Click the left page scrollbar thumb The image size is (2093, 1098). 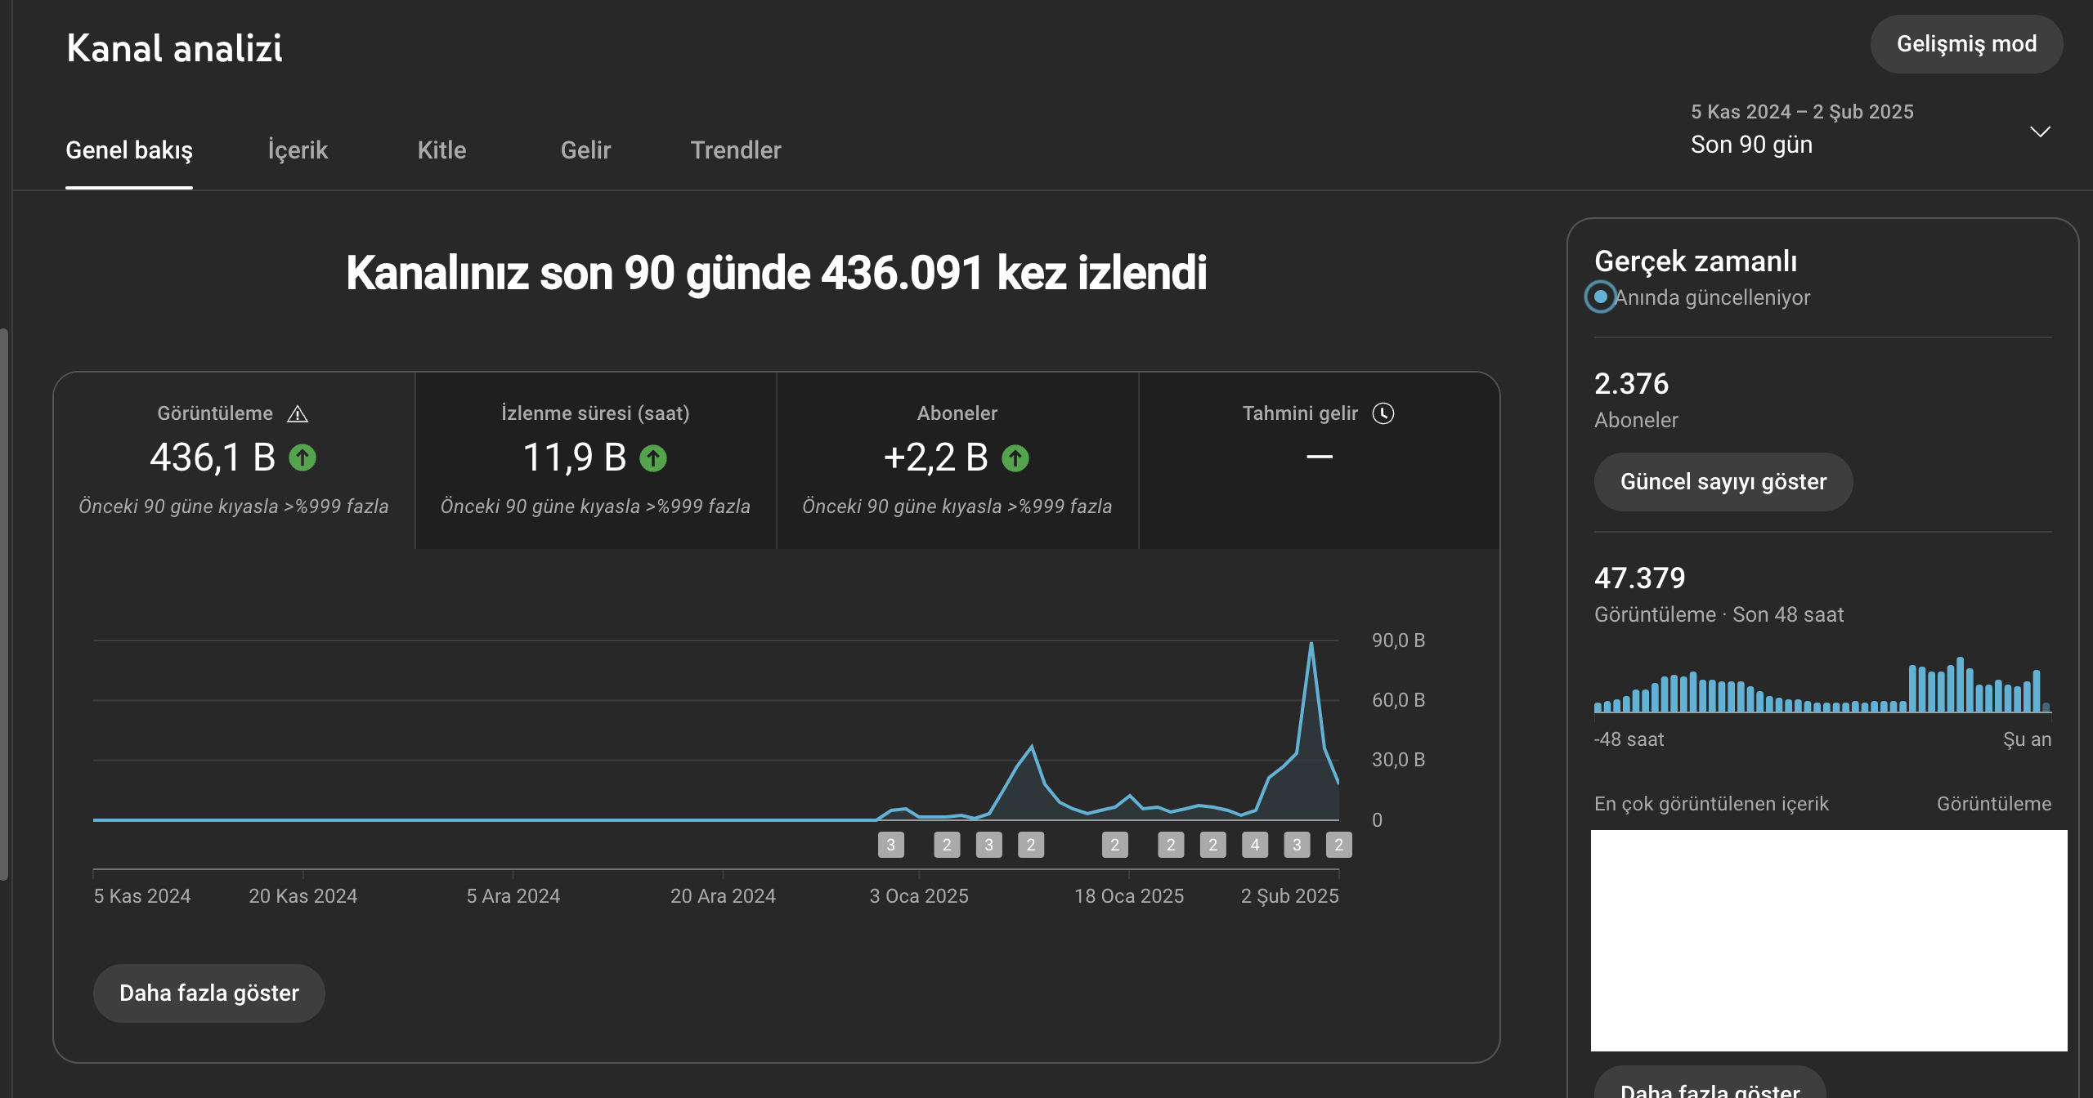click(4, 605)
